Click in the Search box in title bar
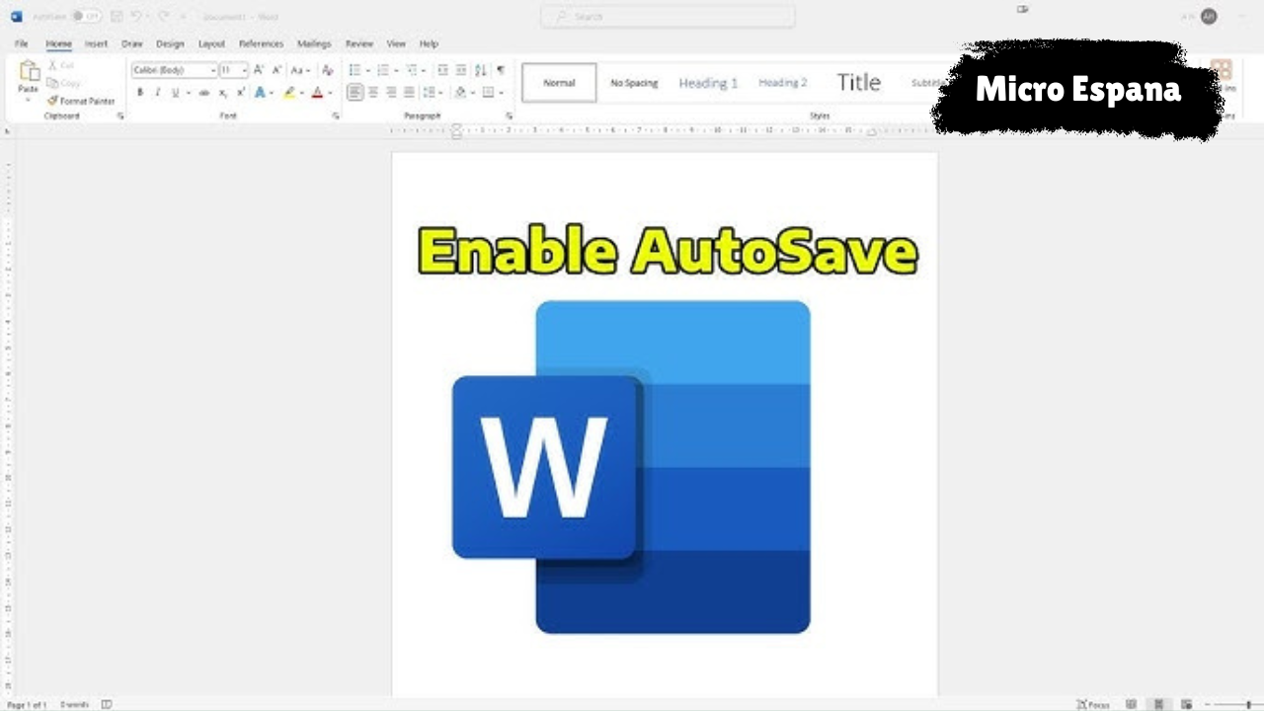 [668, 17]
